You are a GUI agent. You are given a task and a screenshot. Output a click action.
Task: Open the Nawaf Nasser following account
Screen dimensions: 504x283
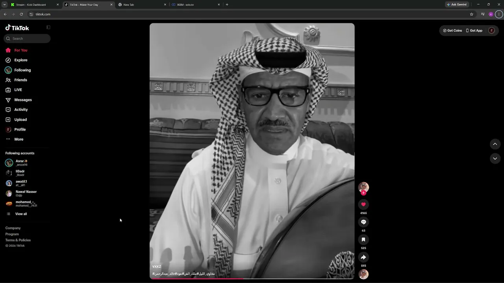(x=21, y=193)
